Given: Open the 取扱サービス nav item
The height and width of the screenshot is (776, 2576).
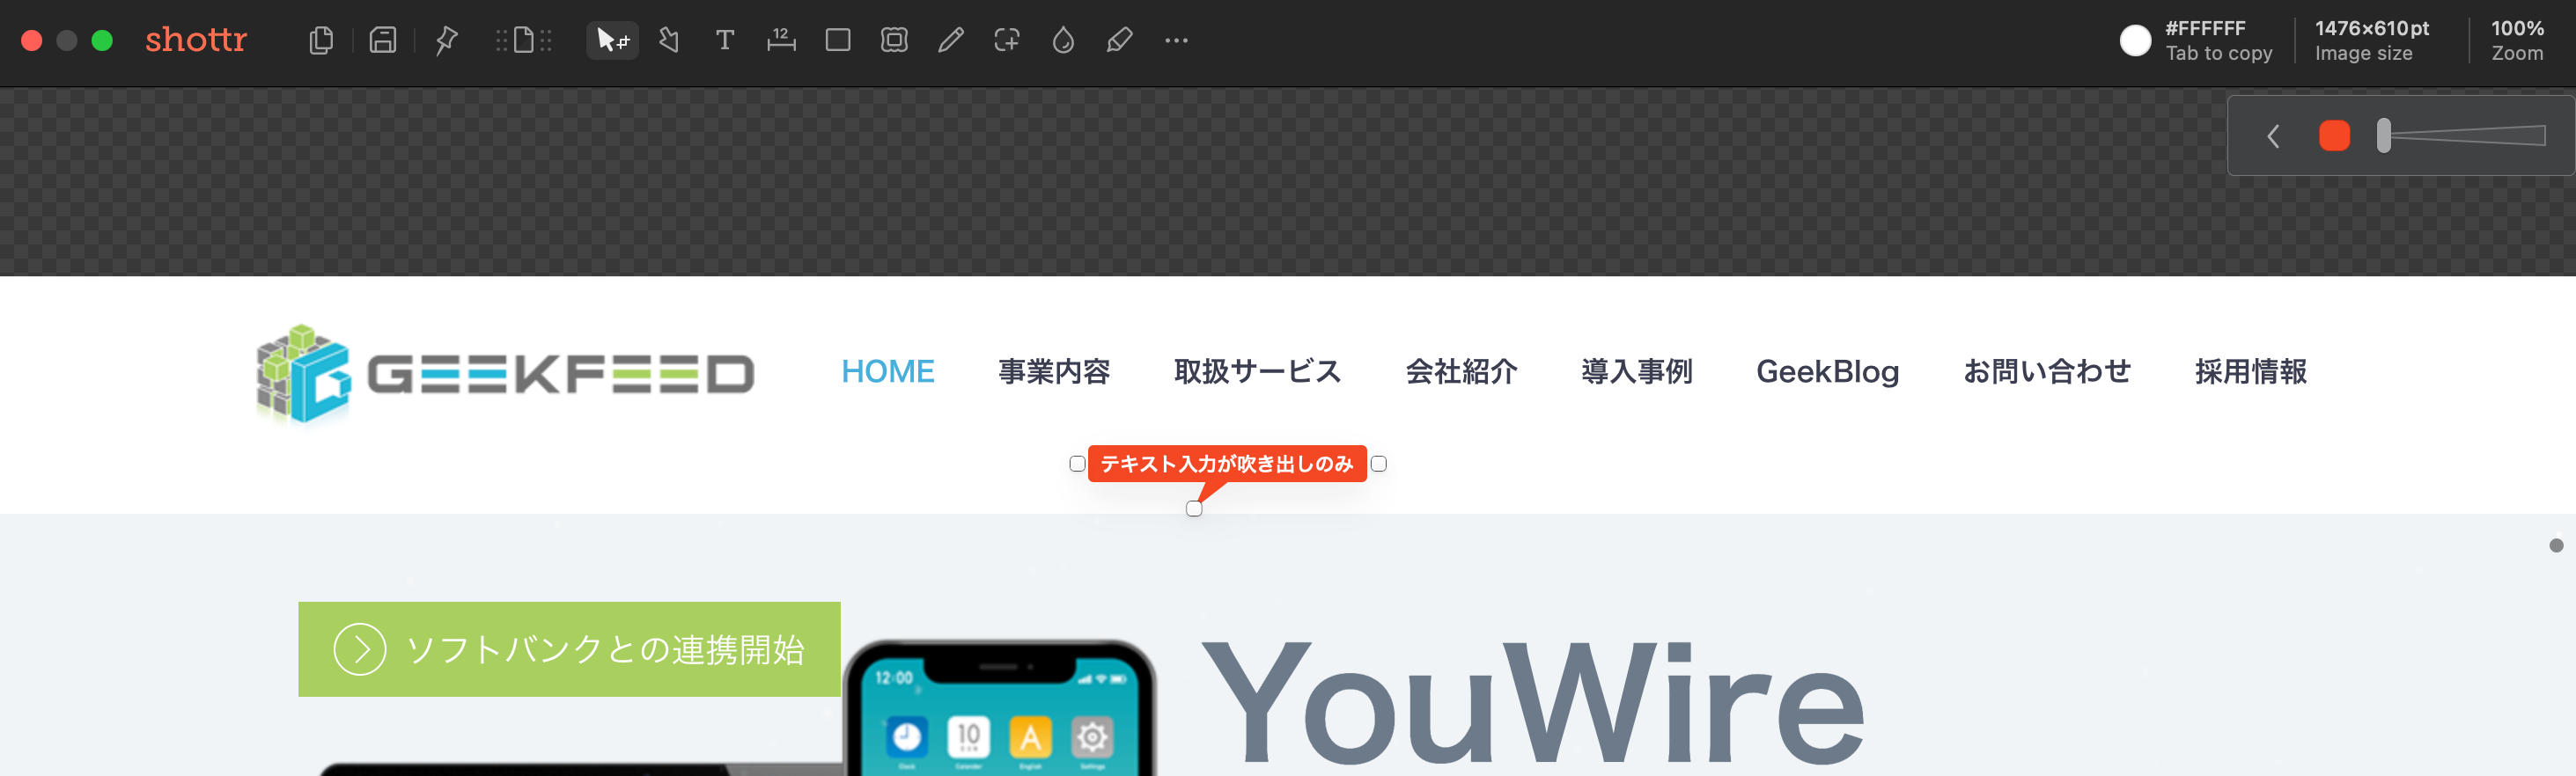Looking at the screenshot, I should tap(1257, 371).
